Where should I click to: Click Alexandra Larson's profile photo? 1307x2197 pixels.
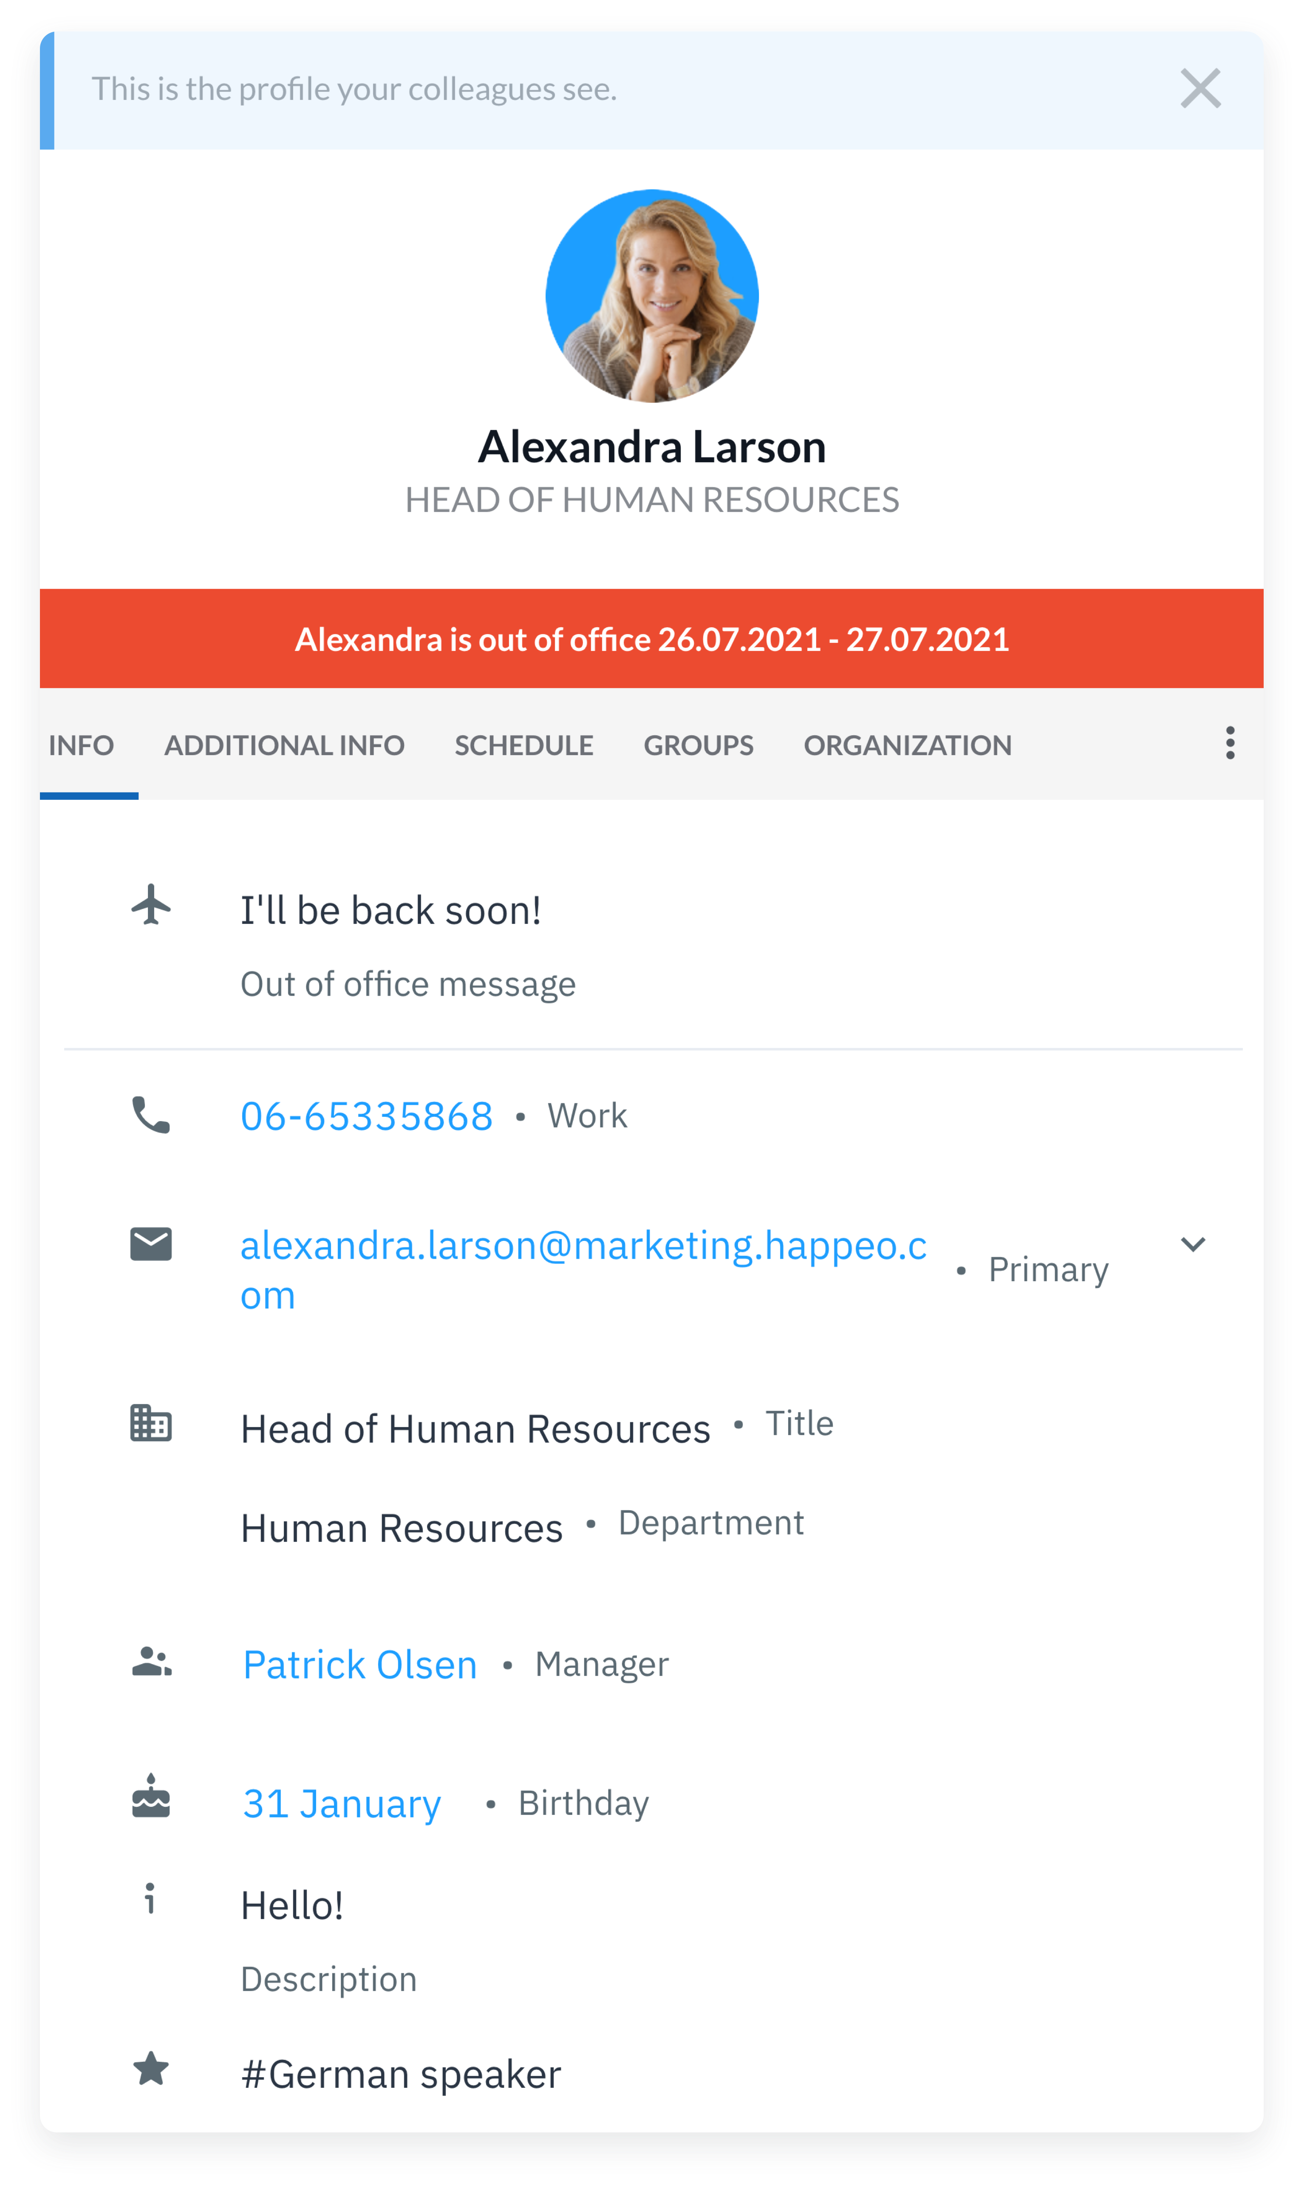point(652,296)
